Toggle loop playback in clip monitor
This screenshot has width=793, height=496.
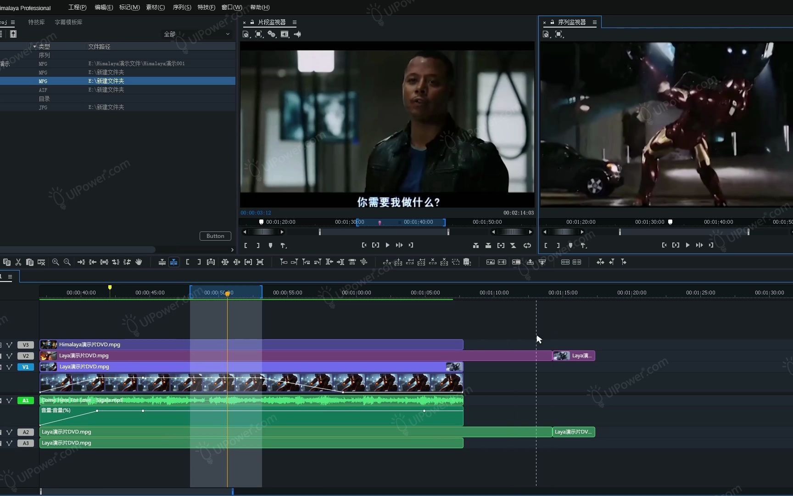pos(527,245)
